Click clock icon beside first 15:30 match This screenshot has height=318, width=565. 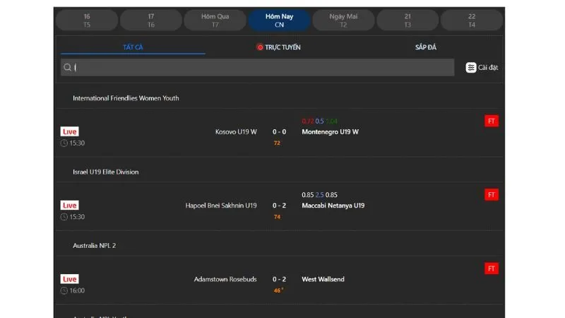click(x=64, y=143)
